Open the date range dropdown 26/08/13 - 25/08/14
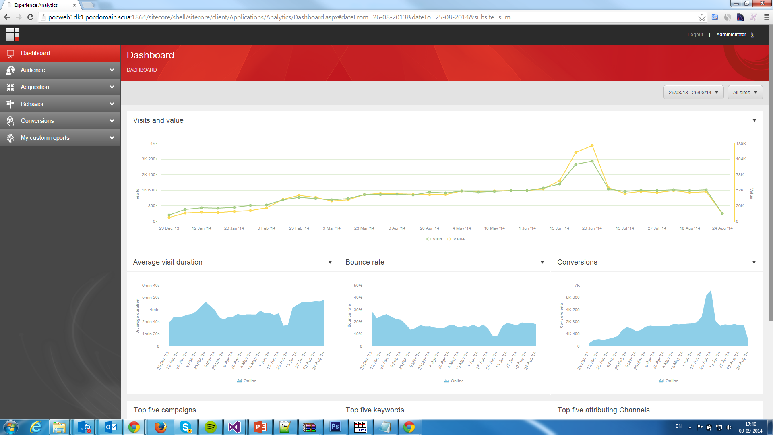The image size is (773, 435). click(x=693, y=92)
